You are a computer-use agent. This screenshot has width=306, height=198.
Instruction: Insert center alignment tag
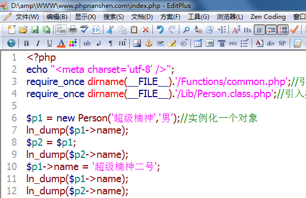point(222,43)
